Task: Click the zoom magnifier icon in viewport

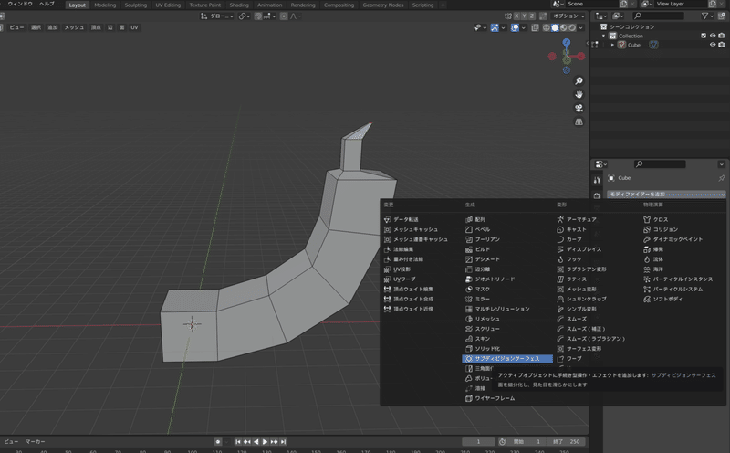Action: pos(579,81)
